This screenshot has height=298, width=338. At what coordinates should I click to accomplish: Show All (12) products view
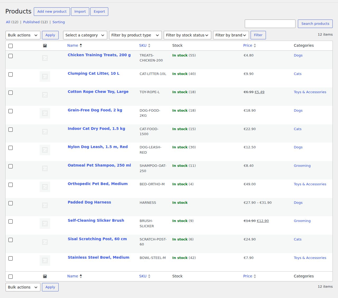coord(12,22)
